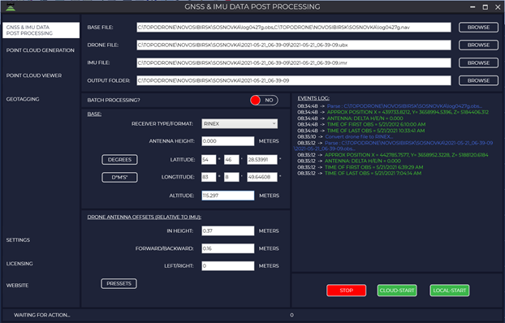Open Settings in the sidebar

(x=18, y=240)
